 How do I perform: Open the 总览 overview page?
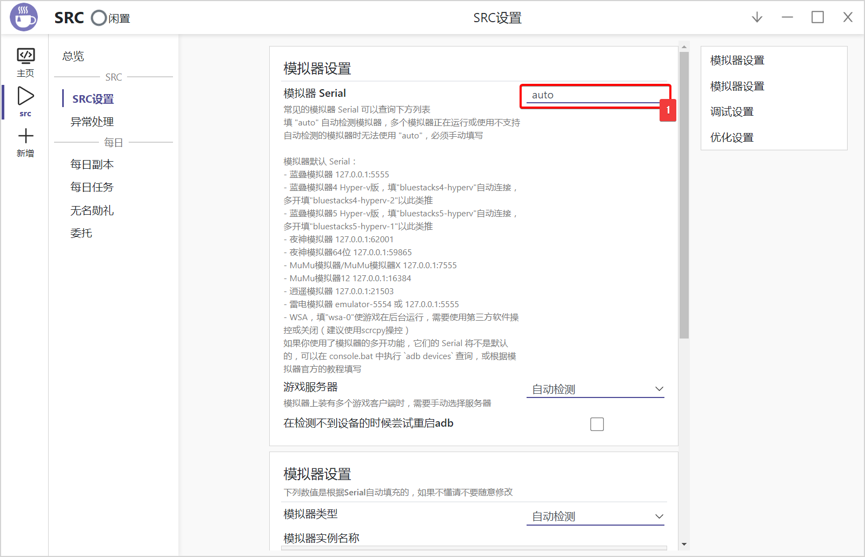click(74, 56)
